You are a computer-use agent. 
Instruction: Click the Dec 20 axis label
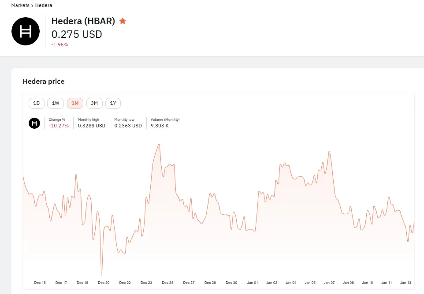tap(104, 283)
